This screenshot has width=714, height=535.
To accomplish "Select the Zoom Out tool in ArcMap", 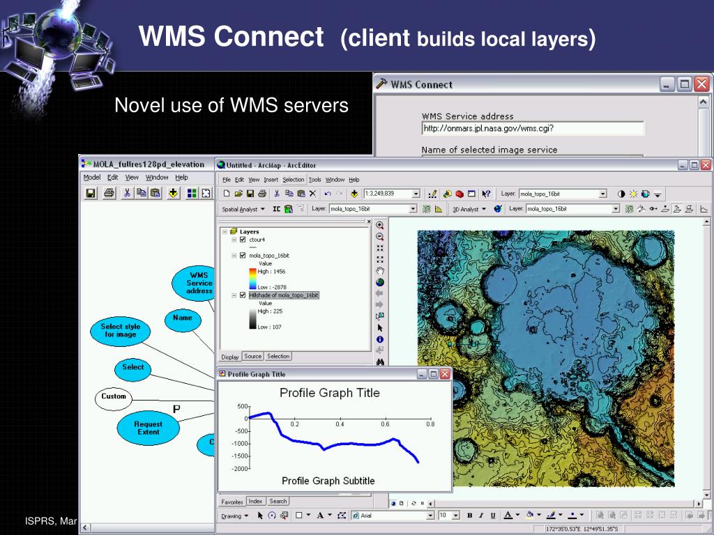I will (x=380, y=237).
